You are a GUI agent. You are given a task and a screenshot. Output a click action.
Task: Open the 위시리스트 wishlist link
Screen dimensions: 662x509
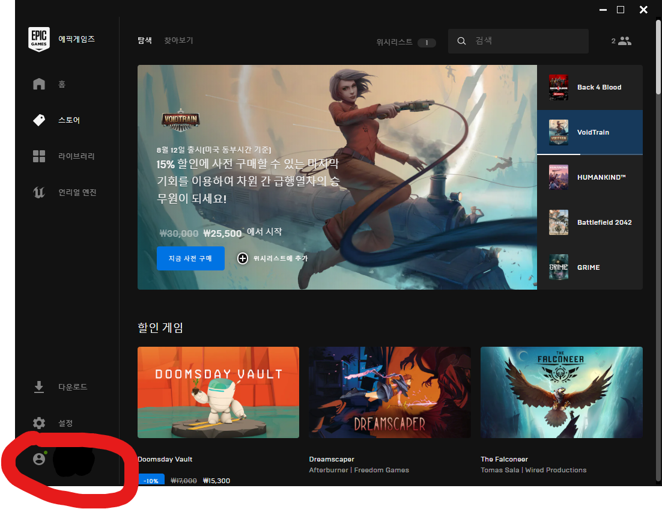[x=394, y=42]
